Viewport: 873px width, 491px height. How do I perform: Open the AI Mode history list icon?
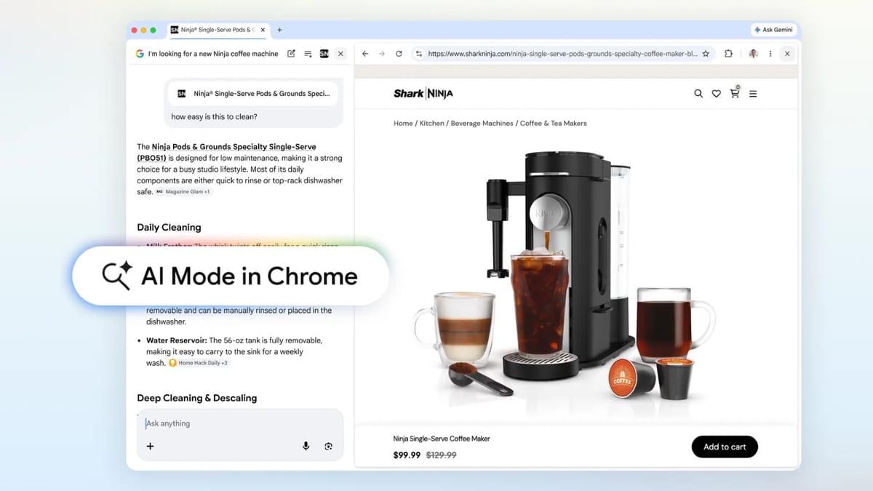308,53
